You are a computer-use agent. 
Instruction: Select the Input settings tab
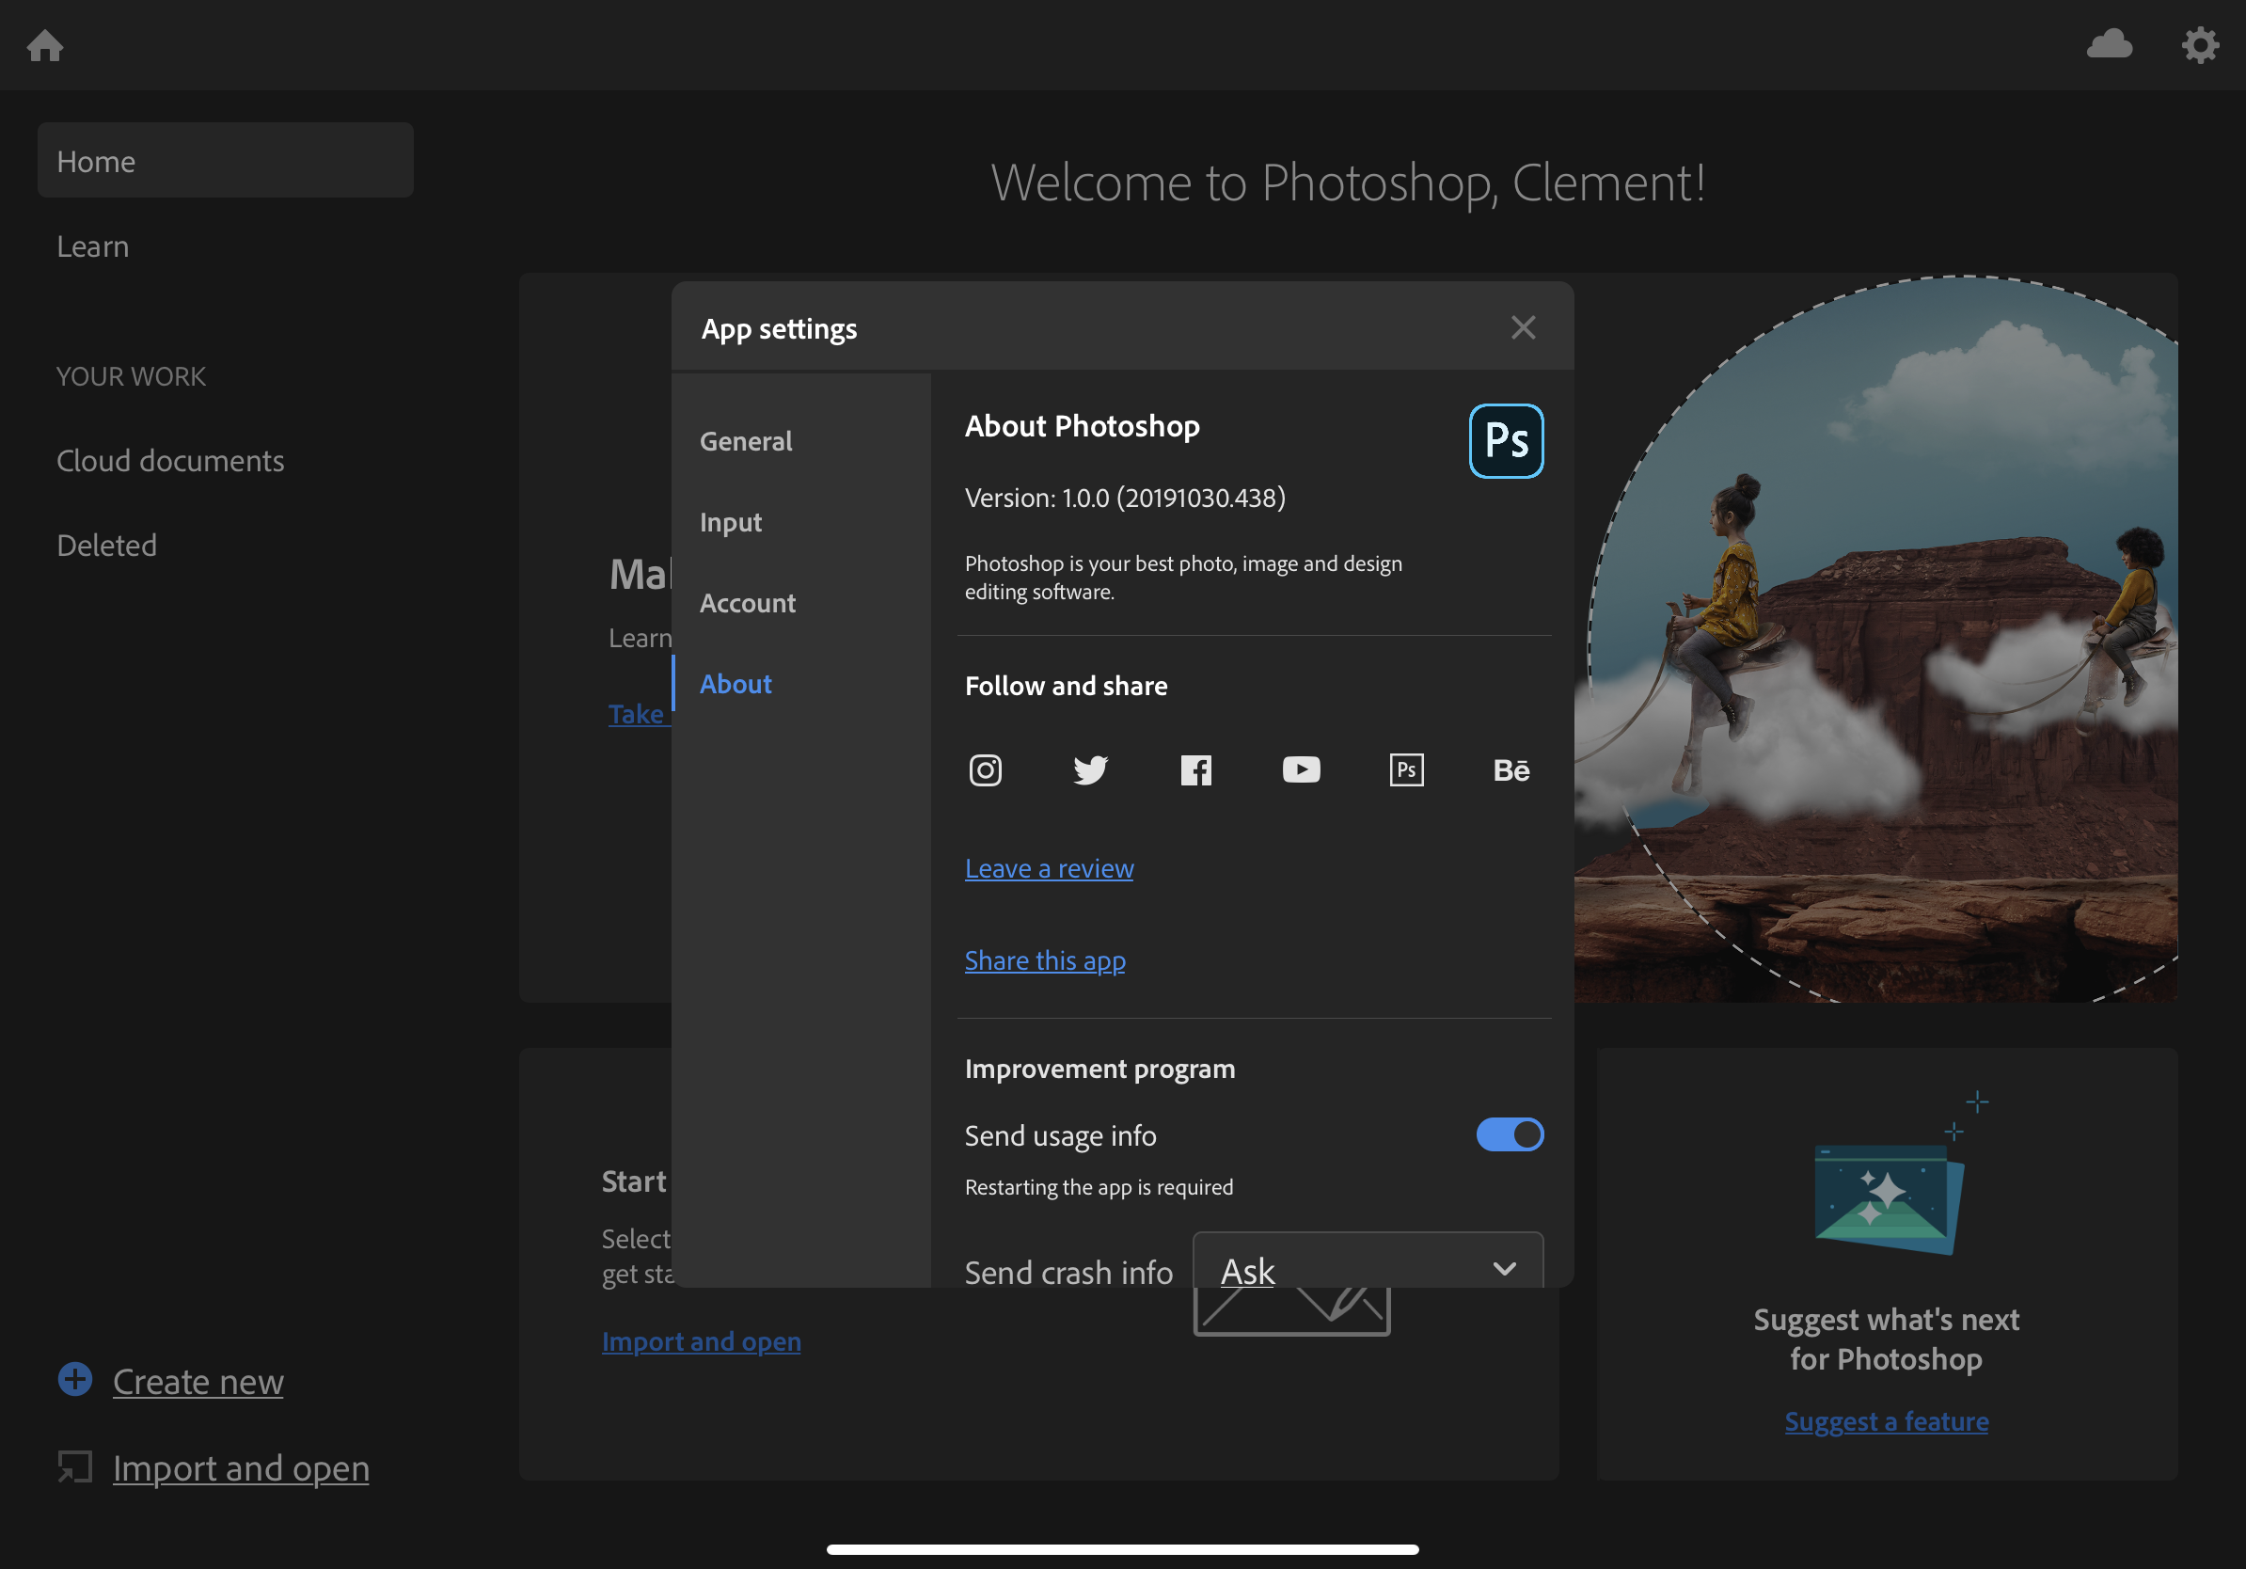[730, 522]
